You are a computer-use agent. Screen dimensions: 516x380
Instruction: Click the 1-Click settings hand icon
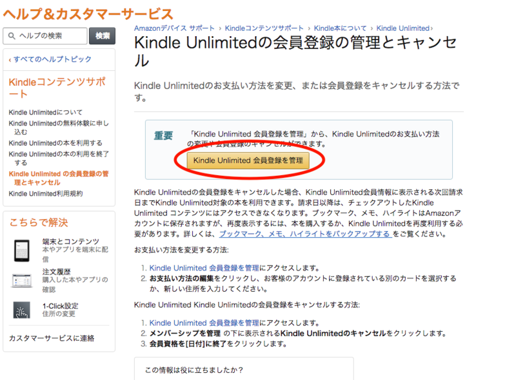(22, 310)
